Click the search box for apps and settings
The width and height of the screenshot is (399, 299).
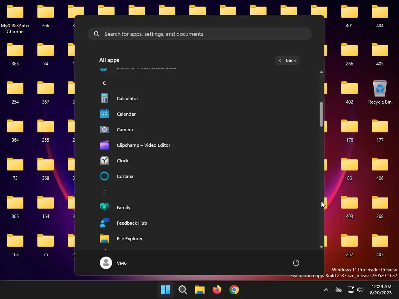(x=199, y=34)
